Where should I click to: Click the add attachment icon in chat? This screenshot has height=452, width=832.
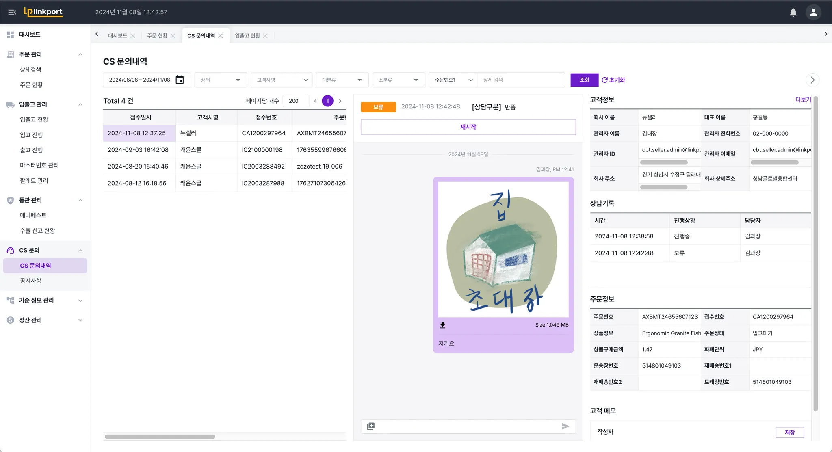371,426
